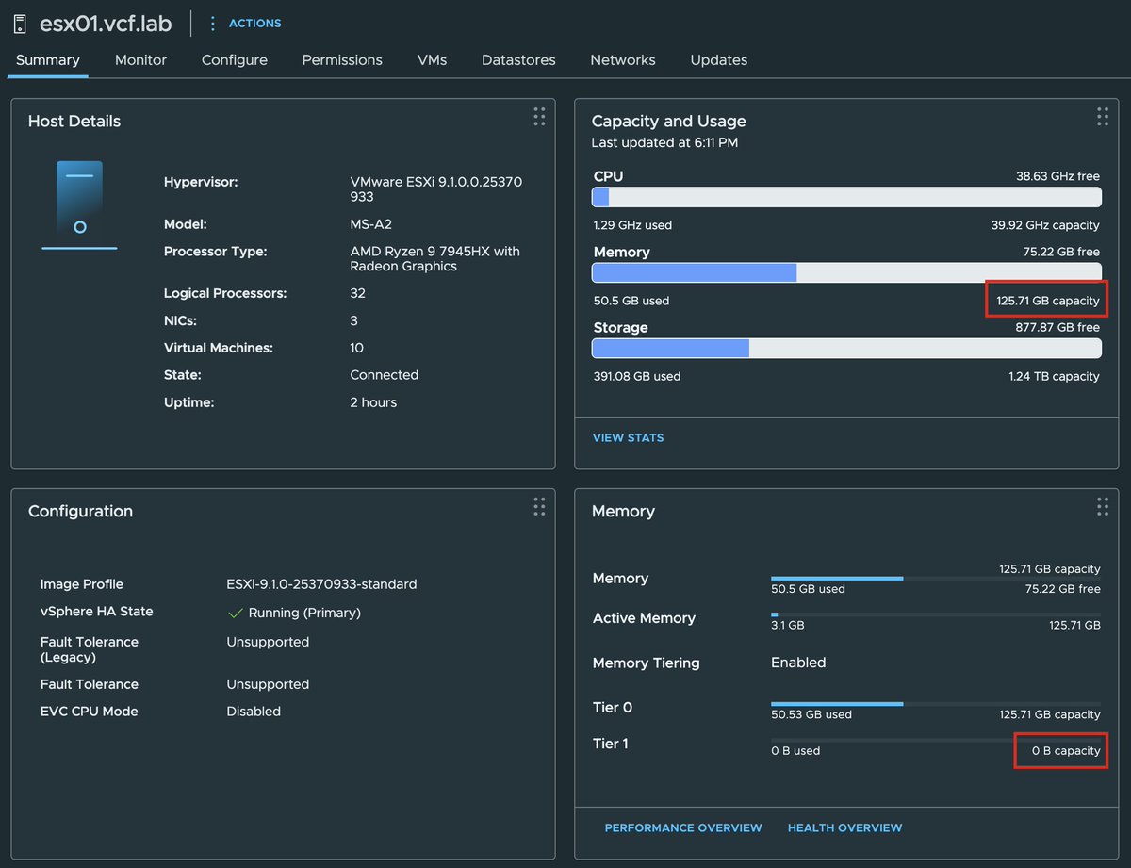Image resolution: width=1131 pixels, height=868 pixels.
Task: Click the Tier 0 usage bar
Action: coord(936,704)
